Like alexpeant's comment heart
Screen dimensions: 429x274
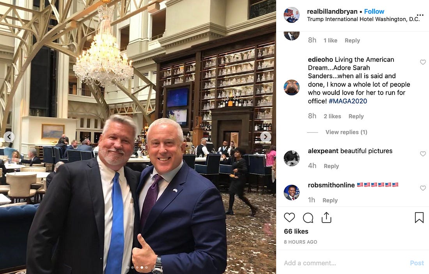pos(423,154)
